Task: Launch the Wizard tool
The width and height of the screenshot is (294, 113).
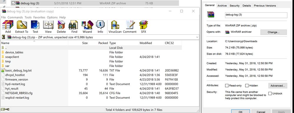Action: (87, 27)
